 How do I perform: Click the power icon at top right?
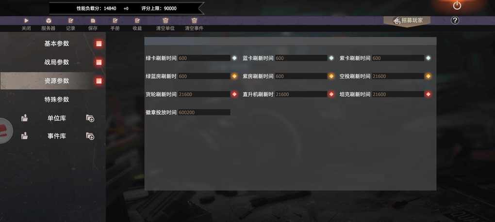pos(457,5)
